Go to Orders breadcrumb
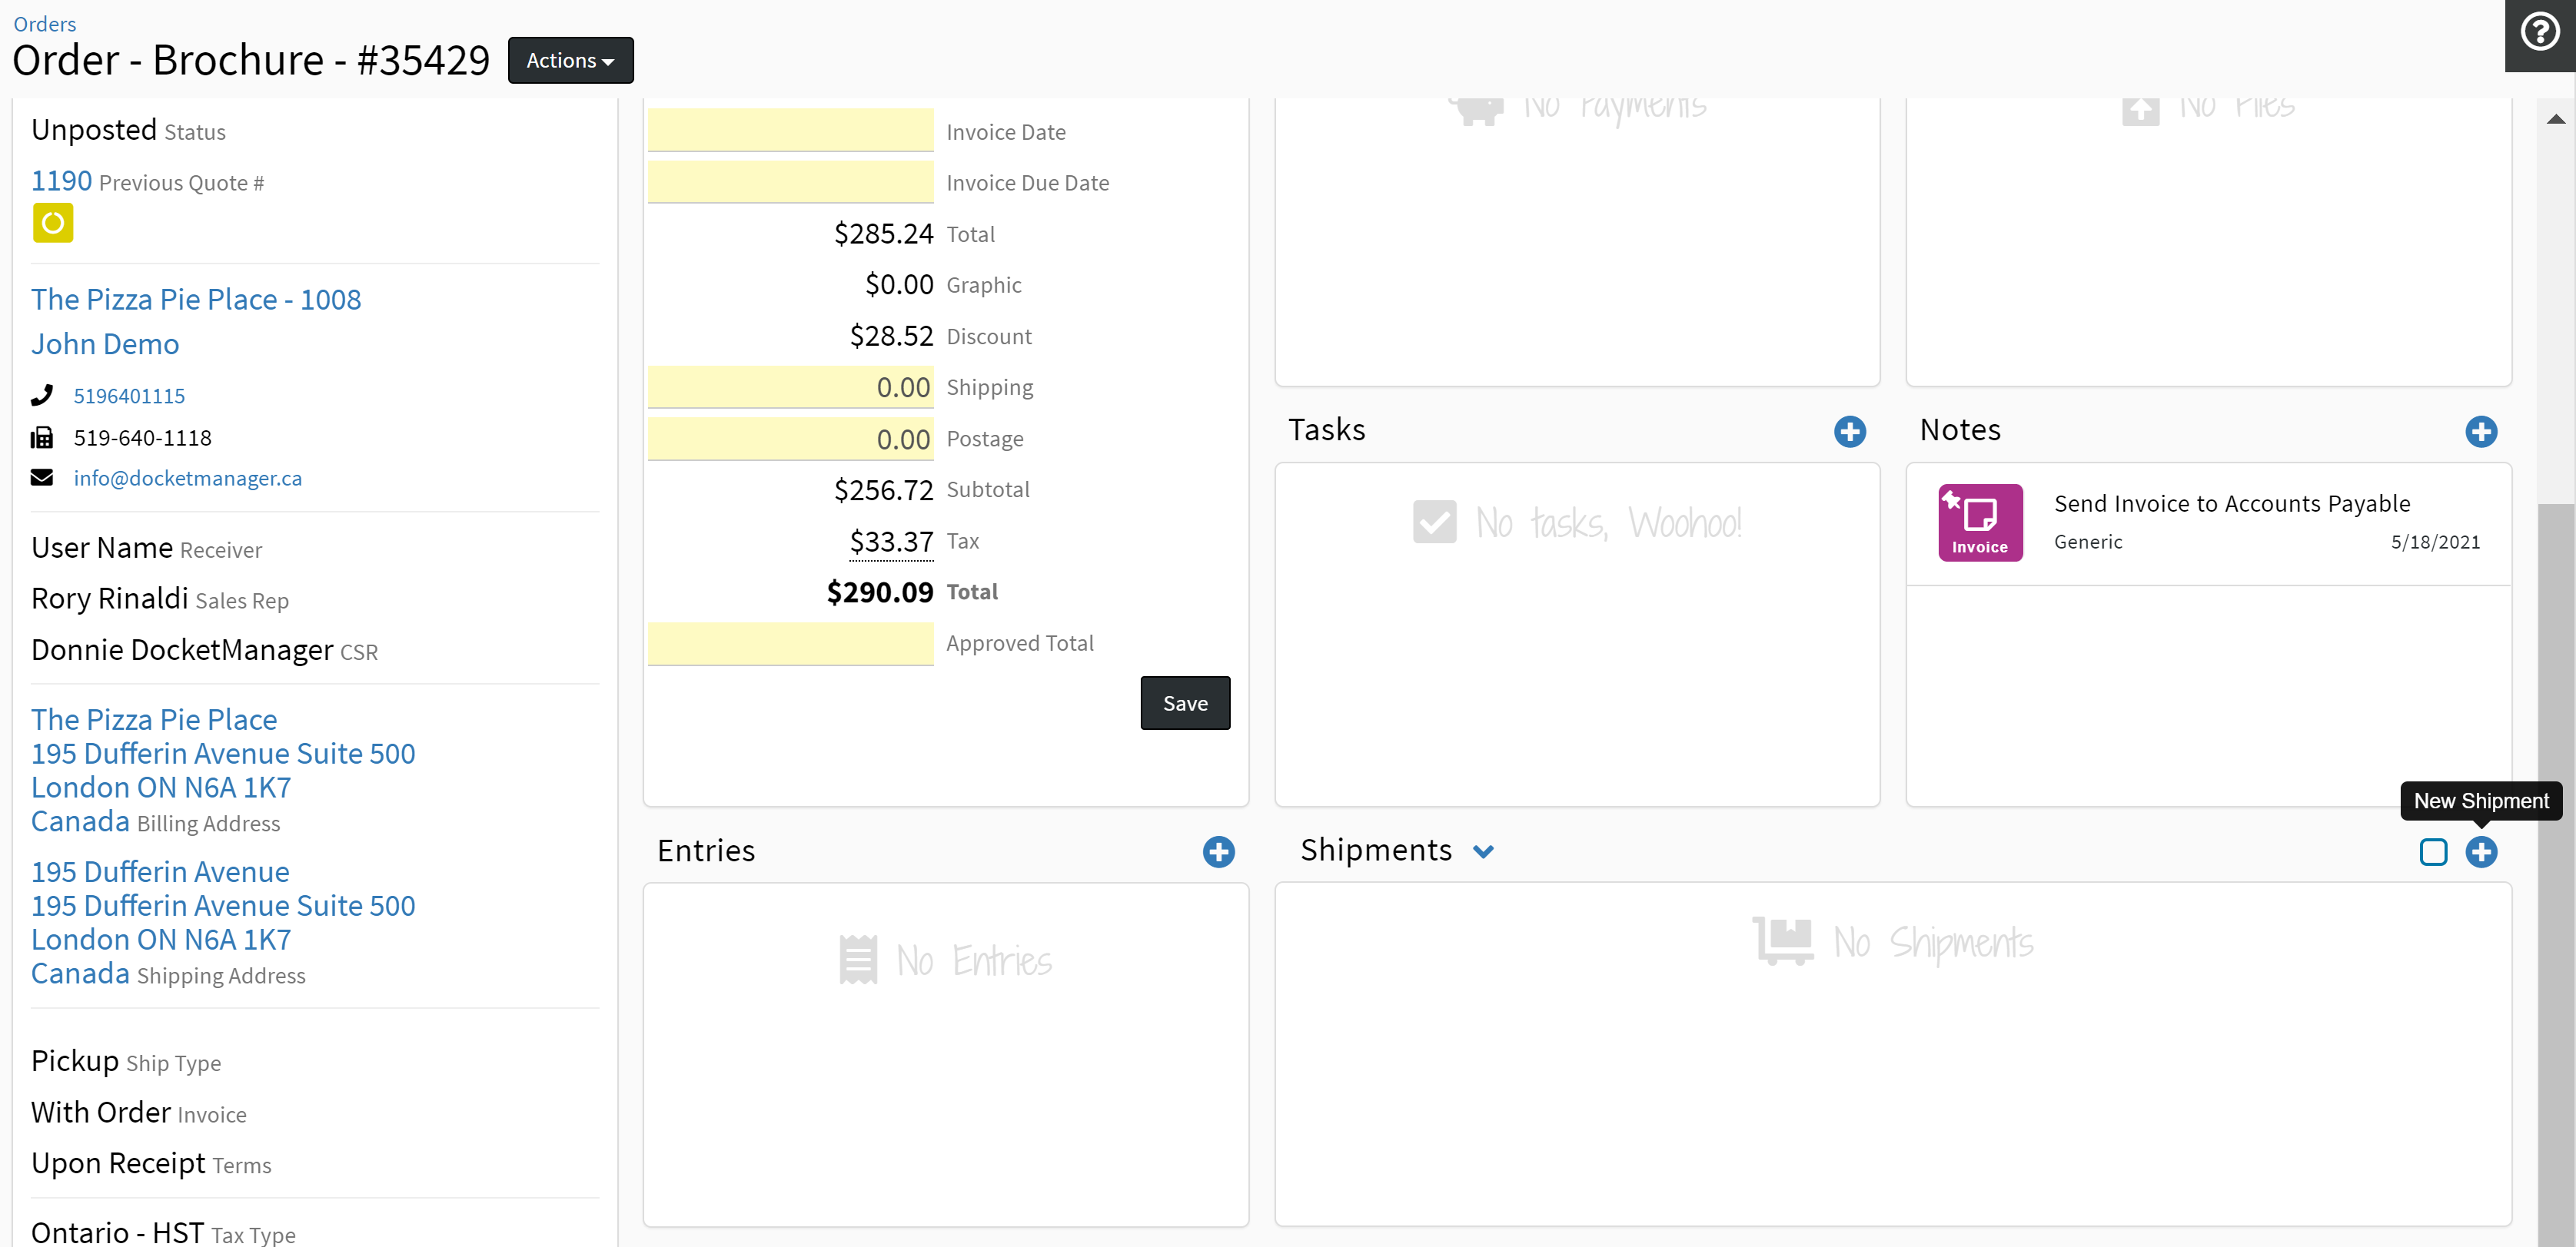Viewport: 2576px width, 1247px height. (45, 24)
